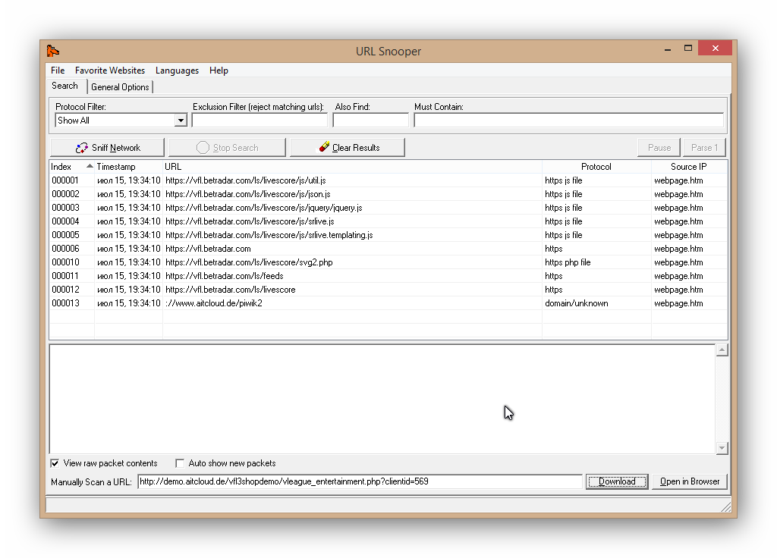This screenshot has width=777, height=558.
Task: Click the Pause button
Action: tap(659, 148)
